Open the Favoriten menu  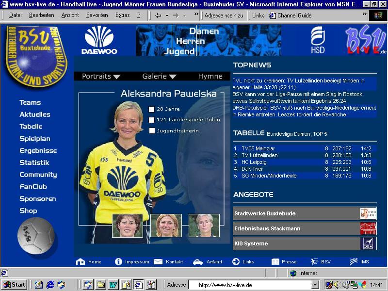pos(97,16)
